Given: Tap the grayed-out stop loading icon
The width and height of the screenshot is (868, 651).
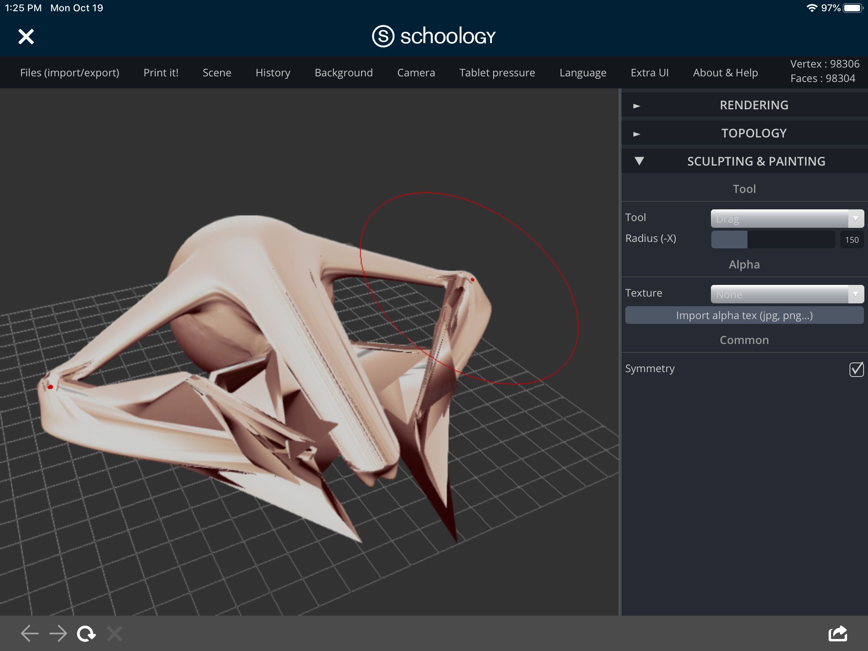Looking at the screenshot, I should [115, 634].
